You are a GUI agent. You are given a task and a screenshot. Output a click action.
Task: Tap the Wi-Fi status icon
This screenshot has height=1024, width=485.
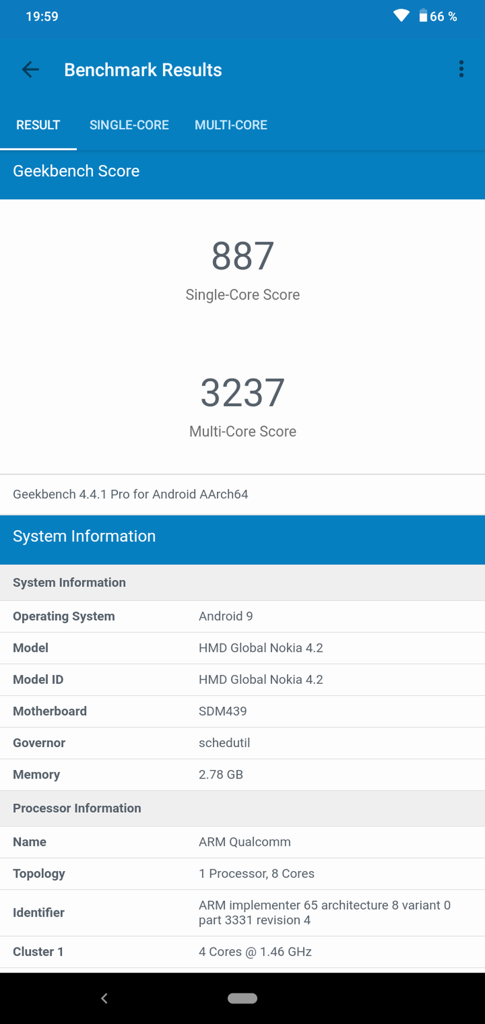click(401, 16)
